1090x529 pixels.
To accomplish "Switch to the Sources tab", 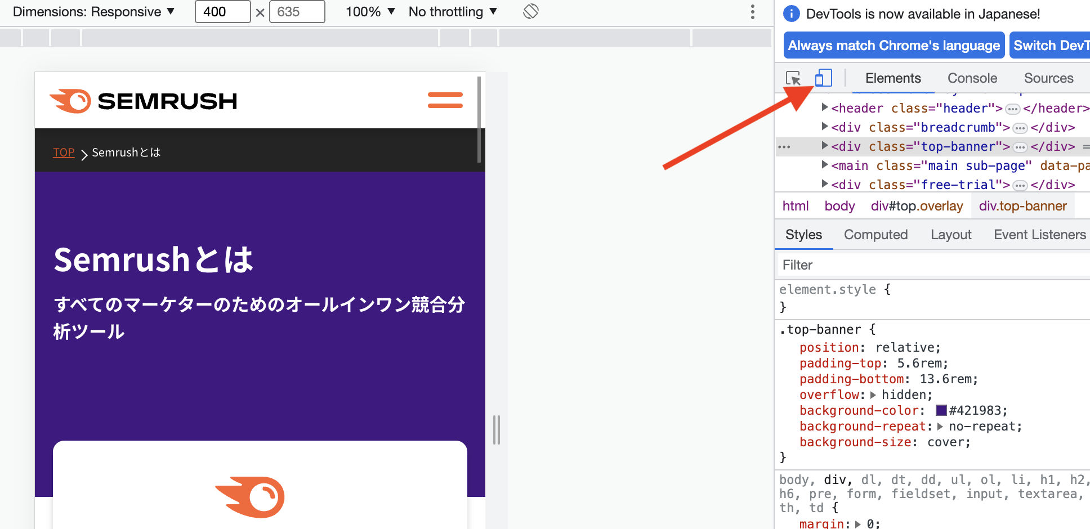I will coord(1048,78).
